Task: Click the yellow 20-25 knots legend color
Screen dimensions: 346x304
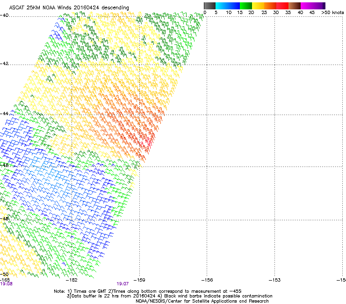Action: click(x=258, y=6)
